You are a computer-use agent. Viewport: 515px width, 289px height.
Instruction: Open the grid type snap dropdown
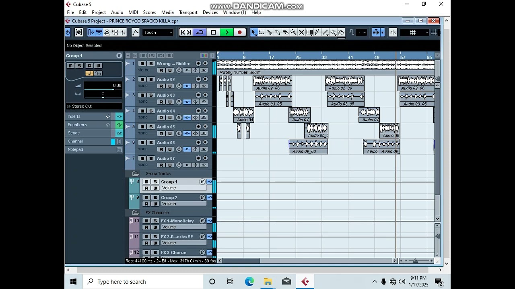[415, 33]
